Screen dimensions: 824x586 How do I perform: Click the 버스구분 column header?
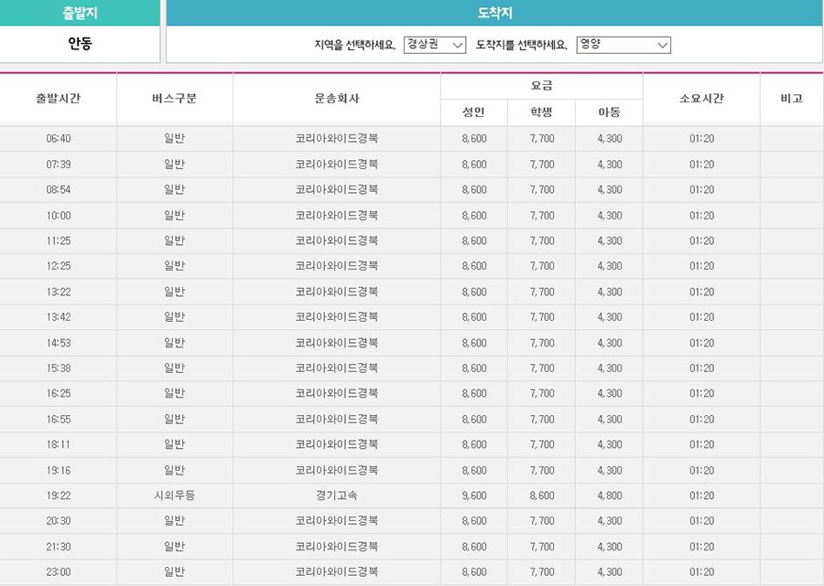coord(174,99)
